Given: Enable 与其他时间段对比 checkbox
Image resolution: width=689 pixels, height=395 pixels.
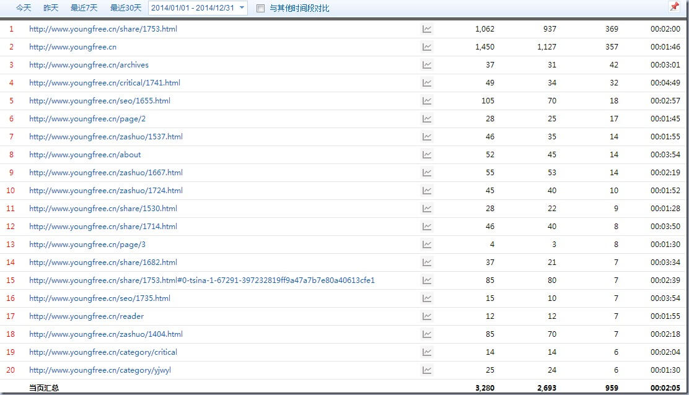Looking at the screenshot, I should click(261, 8).
